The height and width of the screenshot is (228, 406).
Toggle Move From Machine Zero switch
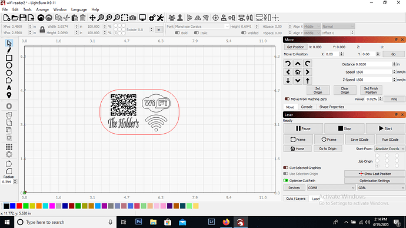tap(287, 99)
